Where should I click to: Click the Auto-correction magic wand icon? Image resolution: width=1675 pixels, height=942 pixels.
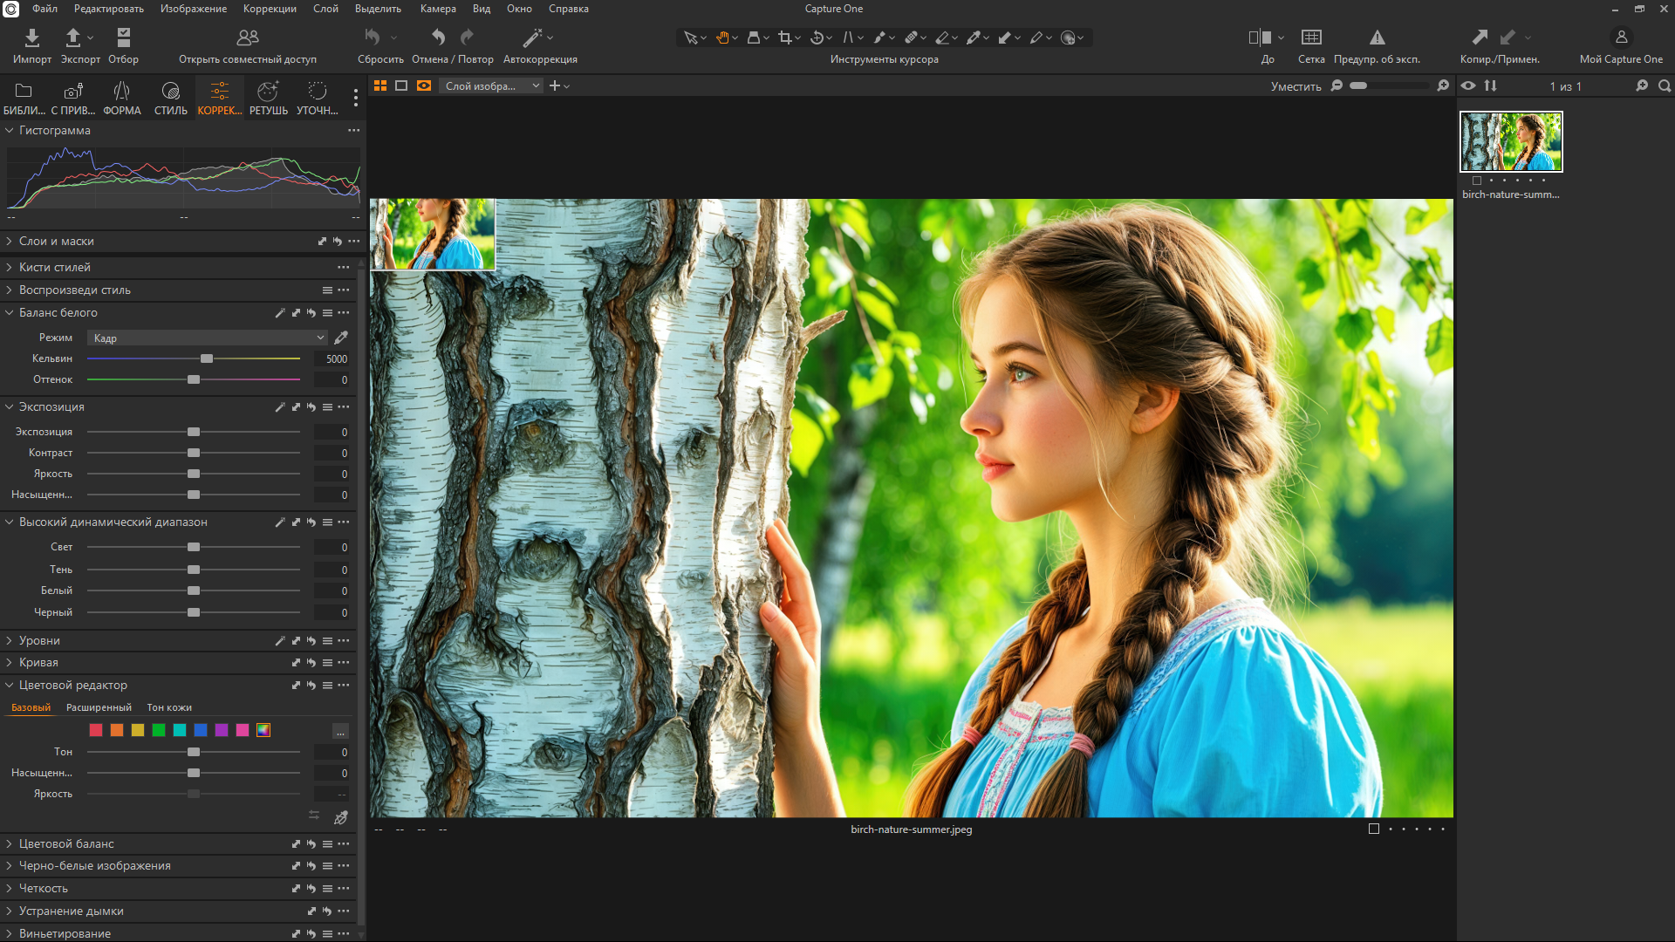pos(531,38)
